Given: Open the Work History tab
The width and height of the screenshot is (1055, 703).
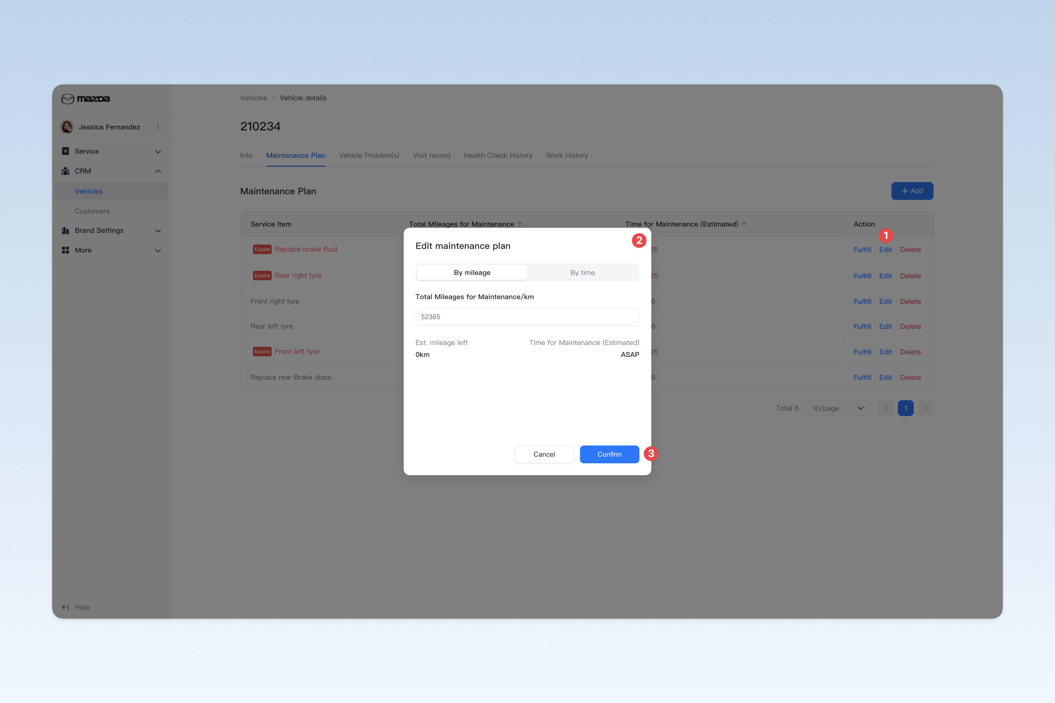Looking at the screenshot, I should (x=567, y=155).
